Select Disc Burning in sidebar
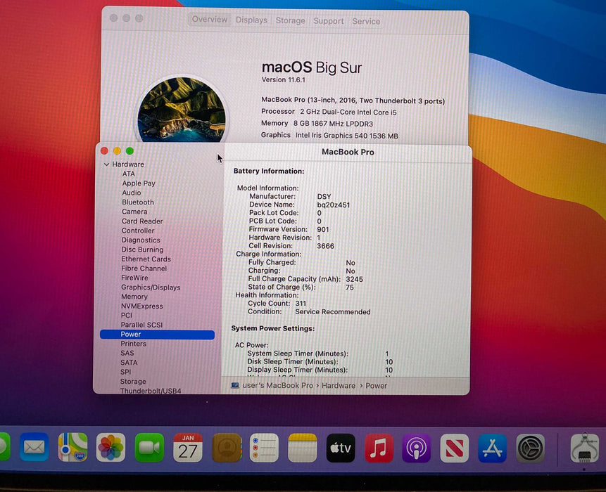This screenshot has width=606, height=492. (142, 250)
